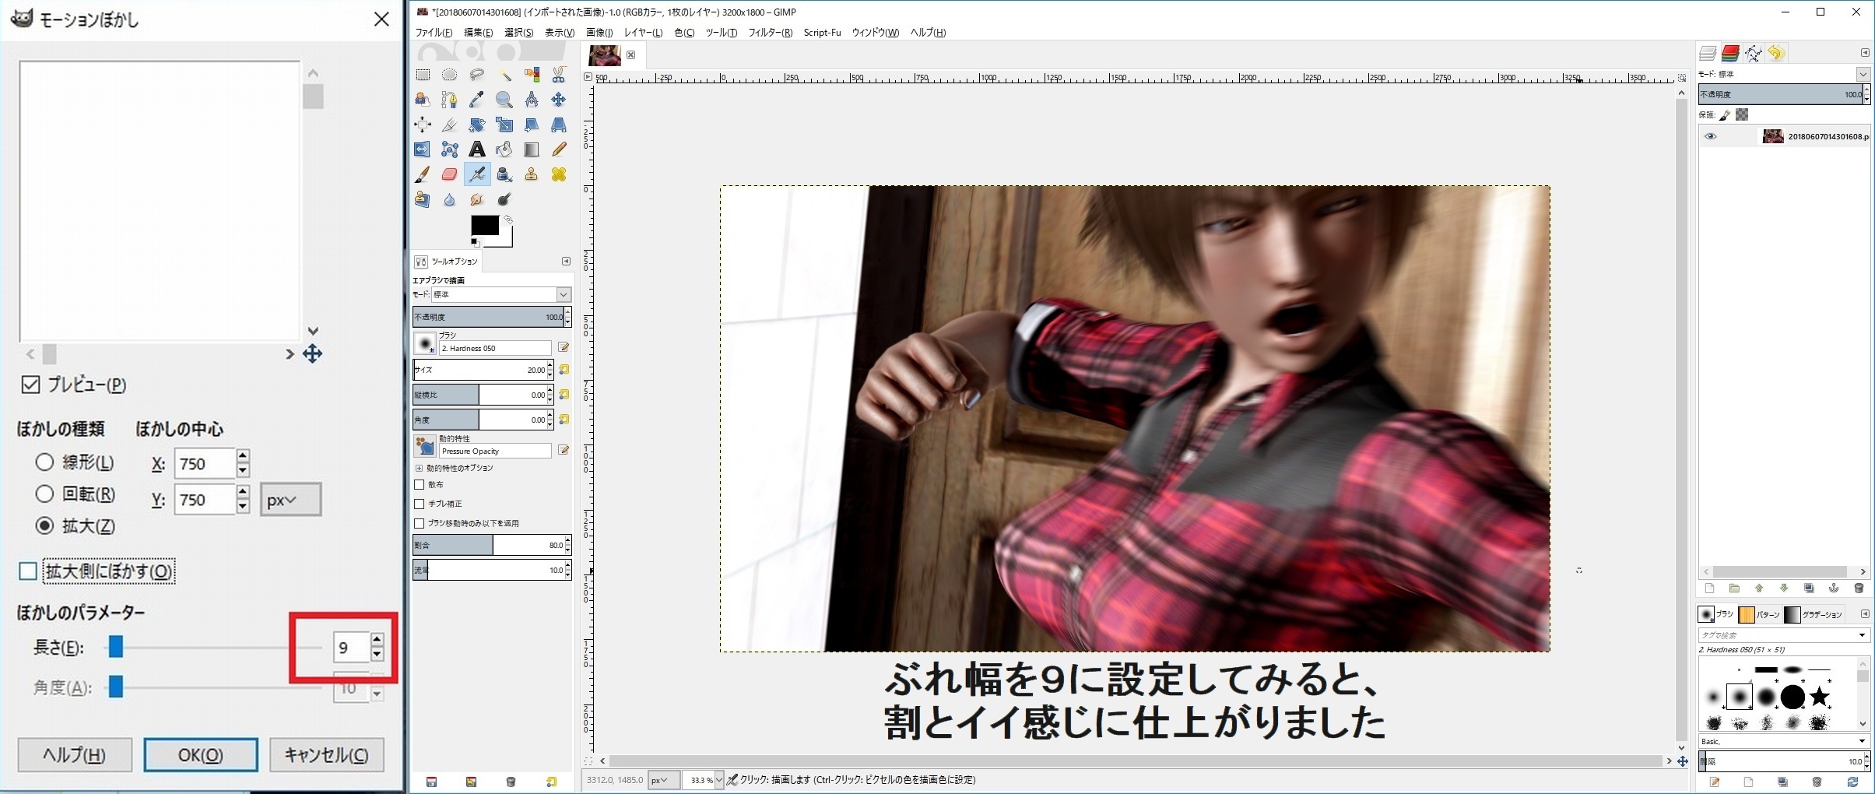Viewport: 1875px width, 794px height.
Task: Select the Paintbrush tool
Action: pyautogui.click(x=423, y=174)
